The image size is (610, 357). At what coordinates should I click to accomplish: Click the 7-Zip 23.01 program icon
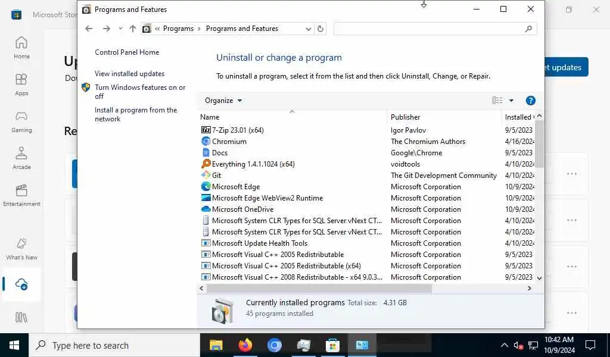click(206, 130)
